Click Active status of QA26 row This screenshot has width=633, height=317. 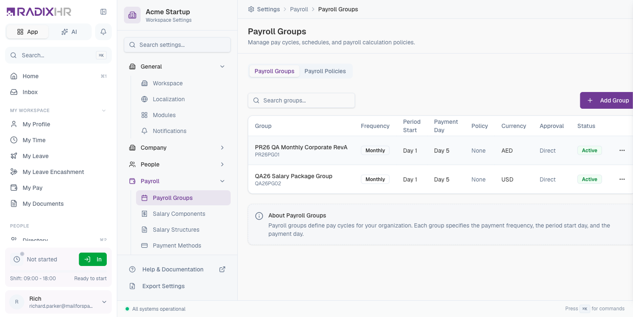click(x=589, y=179)
